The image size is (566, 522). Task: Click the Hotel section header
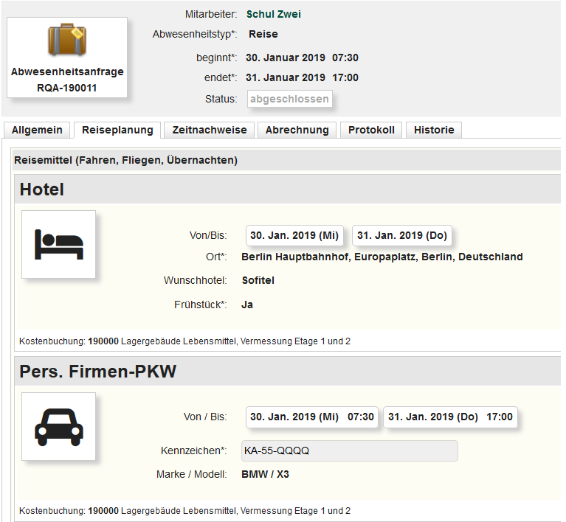point(42,189)
